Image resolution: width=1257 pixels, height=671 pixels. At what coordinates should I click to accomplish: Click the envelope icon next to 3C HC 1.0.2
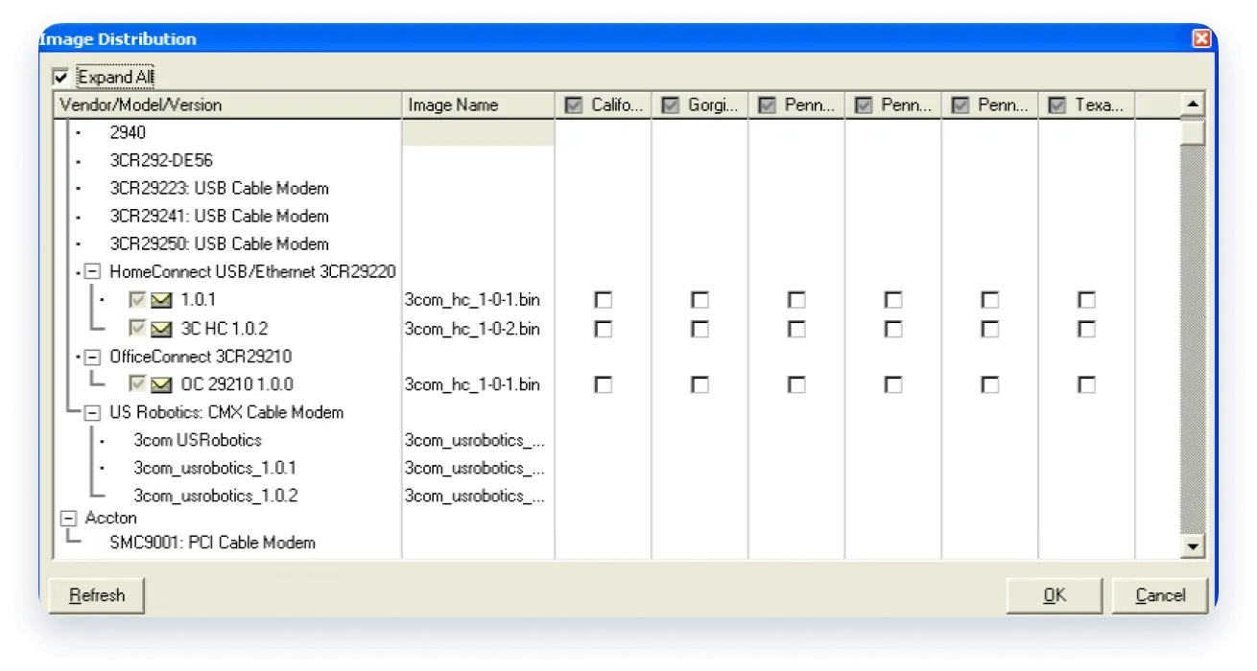point(161,329)
